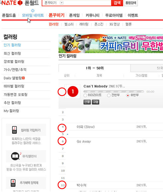Open the 폰게임 main menu
This screenshot has height=192, width=163.
click(74, 15)
